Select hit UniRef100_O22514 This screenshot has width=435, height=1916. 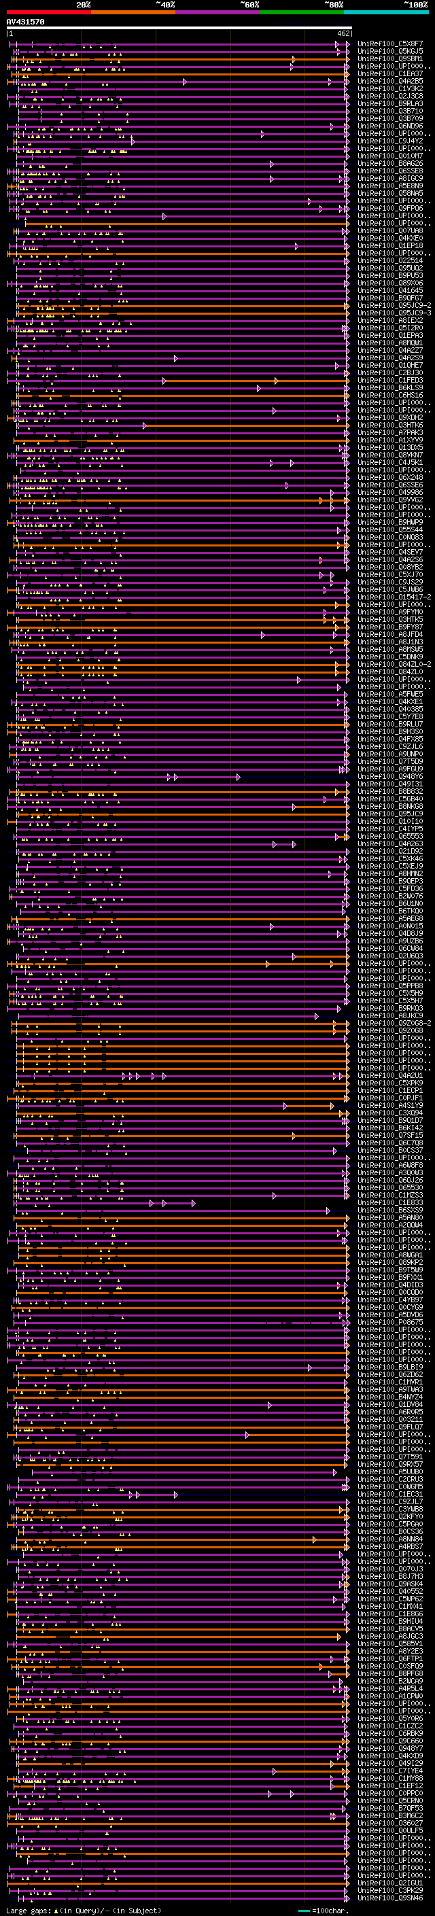coord(390,260)
